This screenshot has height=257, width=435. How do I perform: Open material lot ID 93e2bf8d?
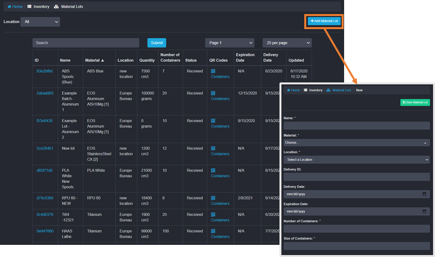(x=44, y=71)
